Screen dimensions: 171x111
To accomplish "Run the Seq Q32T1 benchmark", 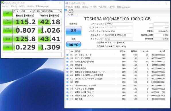I will click(x=8, y=22).
